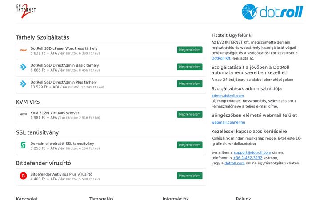
Task: Click the green SSL certificate icon
Action: [x=23, y=145]
